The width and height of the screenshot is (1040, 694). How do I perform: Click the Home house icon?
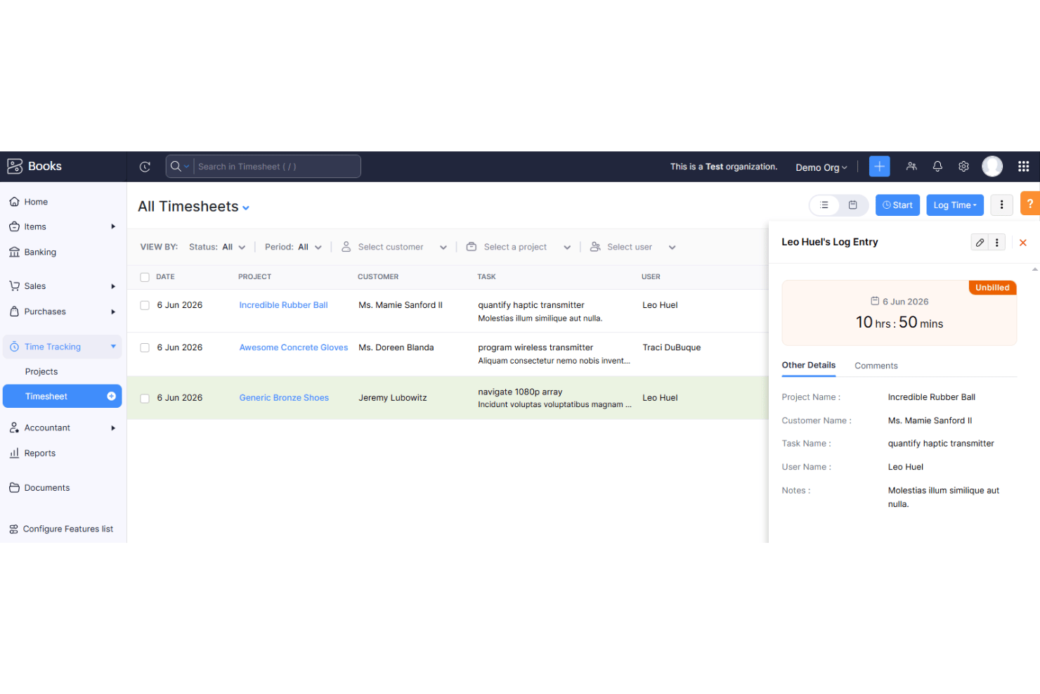(x=14, y=202)
